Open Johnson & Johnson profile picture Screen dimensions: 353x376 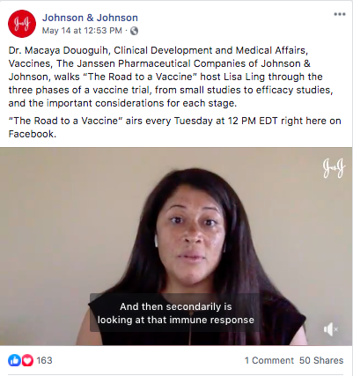click(x=22, y=24)
